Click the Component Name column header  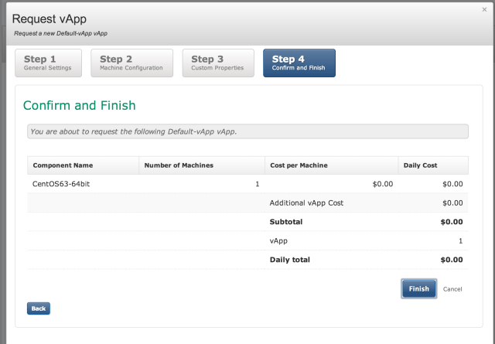(x=62, y=165)
